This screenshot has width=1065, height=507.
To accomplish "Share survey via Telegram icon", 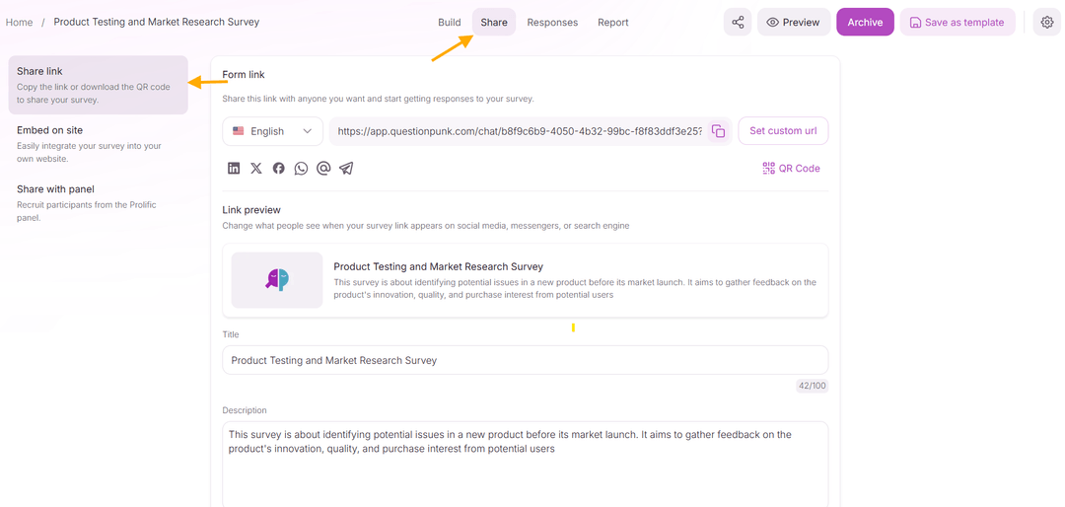I will coord(346,169).
